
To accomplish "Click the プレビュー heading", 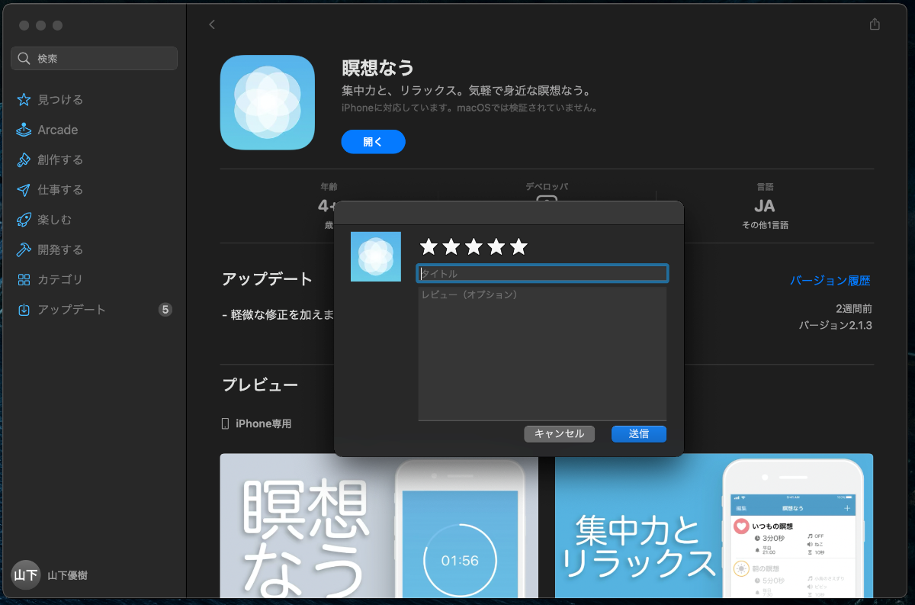I will coord(260,385).
